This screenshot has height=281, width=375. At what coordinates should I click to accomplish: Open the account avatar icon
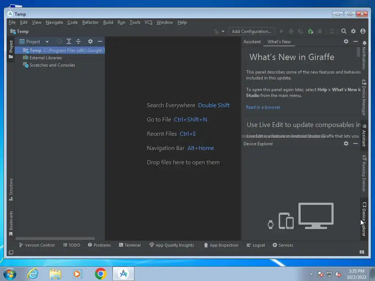(363, 31)
